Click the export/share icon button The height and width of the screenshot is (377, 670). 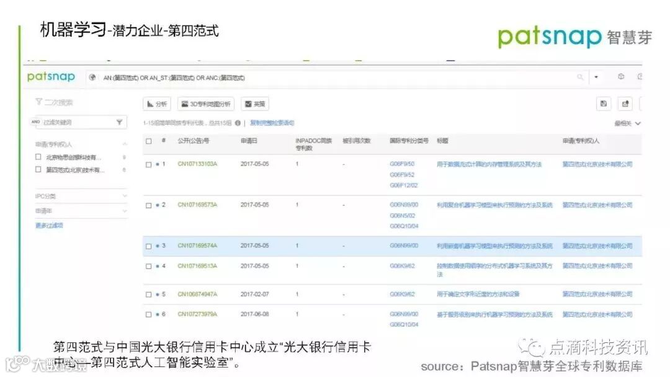pyautogui.click(x=625, y=104)
